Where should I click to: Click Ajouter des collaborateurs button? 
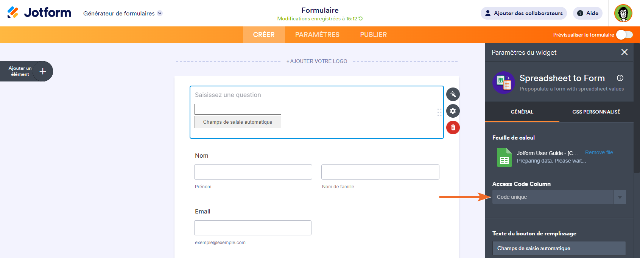[524, 13]
